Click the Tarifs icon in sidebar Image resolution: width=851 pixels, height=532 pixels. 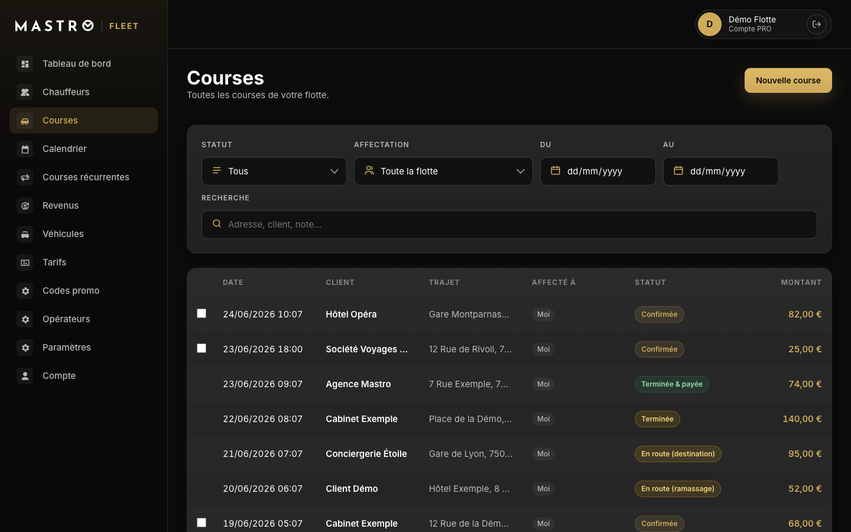pyautogui.click(x=25, y=262)
